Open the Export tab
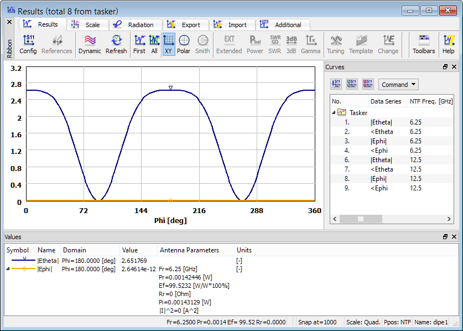 click(186, 25)
